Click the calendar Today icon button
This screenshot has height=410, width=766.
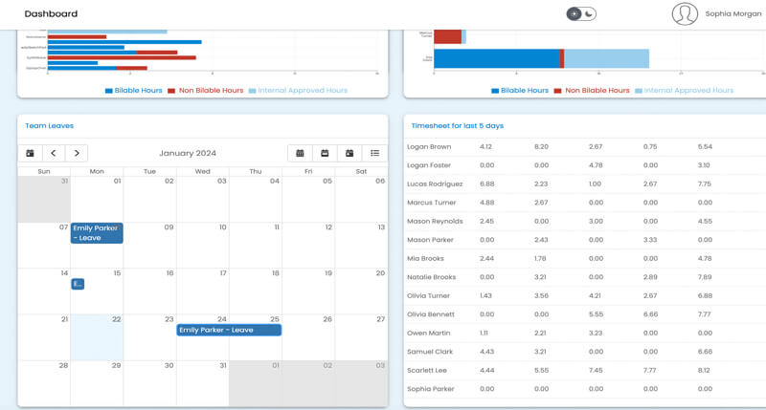click(30, 153)
